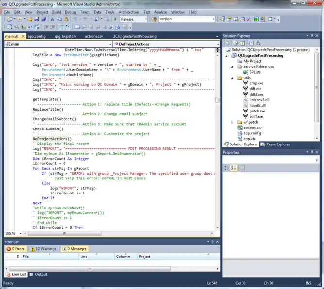The width and height of the screenshot is (324, 289).
Task: Select SPLists under Service References
Action: 255,72
